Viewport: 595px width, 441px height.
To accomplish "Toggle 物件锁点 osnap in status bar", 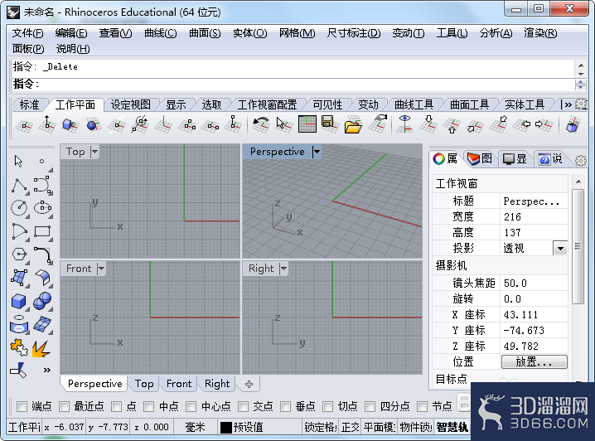I will coord(415,428).
